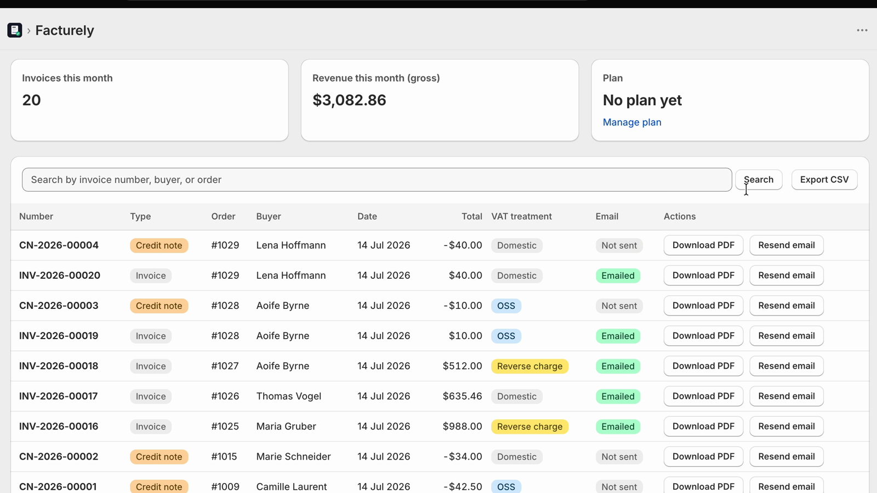
Task: Click the Total column header
Action: pos(471,216)
